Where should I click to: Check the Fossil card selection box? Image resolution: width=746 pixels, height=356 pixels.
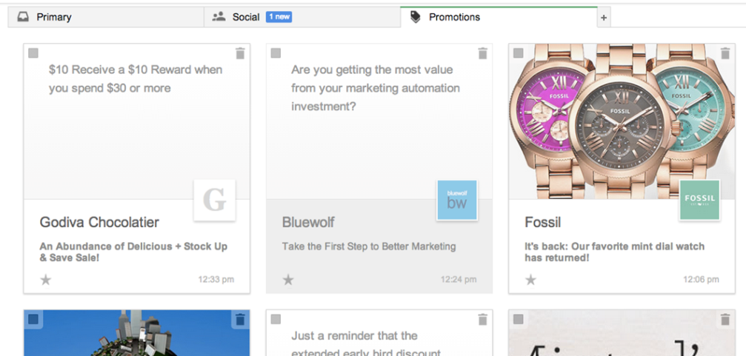519,53
